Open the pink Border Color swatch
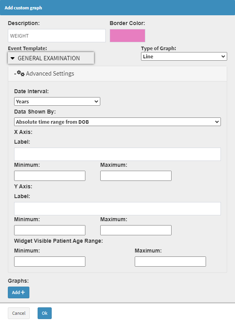This screenshot has height=323, width=235. click(127, 36)
